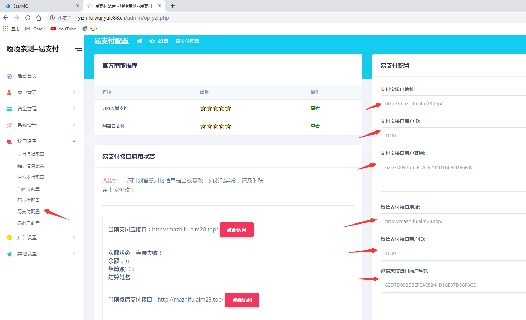Click the home icon in breadcrumb
Viewport: 526px width, 320px height.
(139, 41)
